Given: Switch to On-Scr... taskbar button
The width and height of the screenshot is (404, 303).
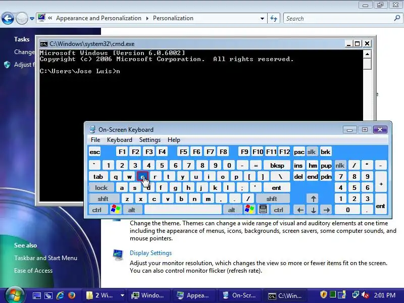Looking at the screenshot, I should (x=239, y=295).
